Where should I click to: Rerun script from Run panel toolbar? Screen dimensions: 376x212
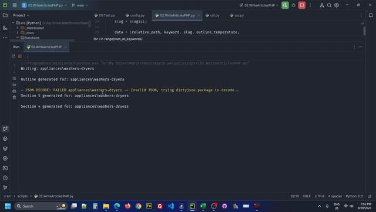coord(14,56)
